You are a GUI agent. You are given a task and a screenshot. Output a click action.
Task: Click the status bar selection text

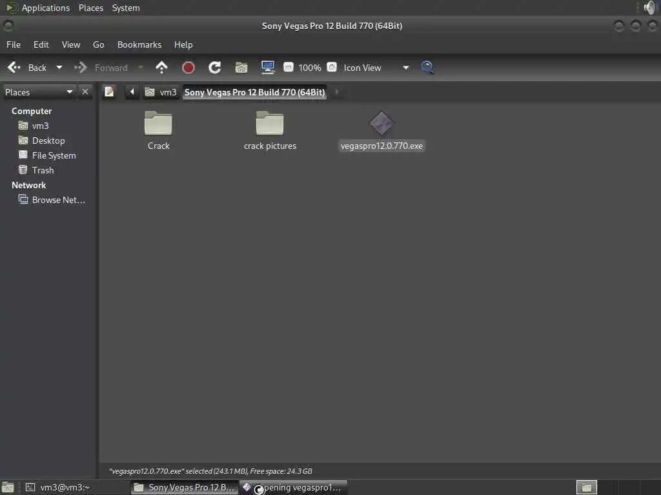click(x=210, y=471)
